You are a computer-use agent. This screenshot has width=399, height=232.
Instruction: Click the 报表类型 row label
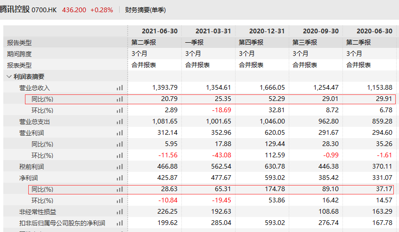tap(19, 65)
